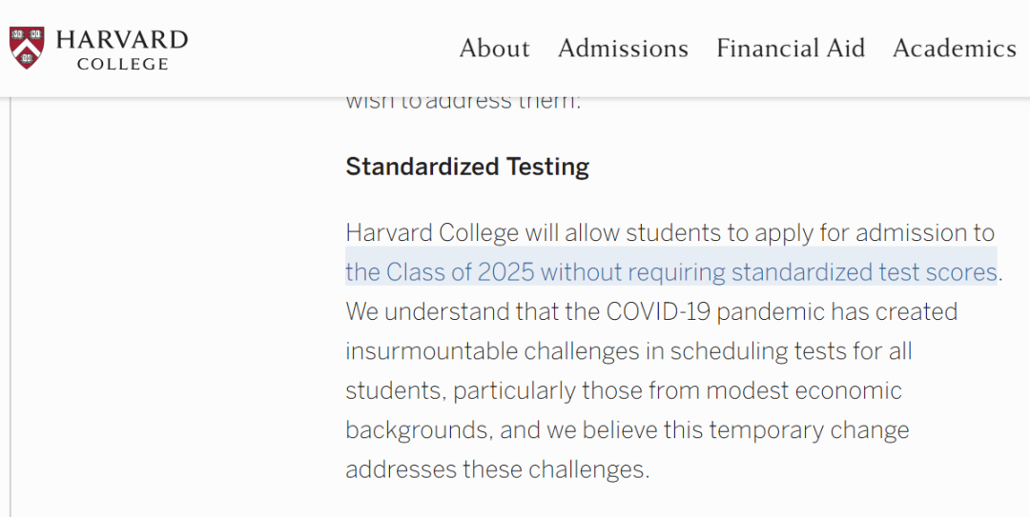The width and height of the screenshot is (1030, 517).
Task: Click the COLLEGE text below the Harvard wordmark
Action: pyautogui.click(x=123, y=65)
